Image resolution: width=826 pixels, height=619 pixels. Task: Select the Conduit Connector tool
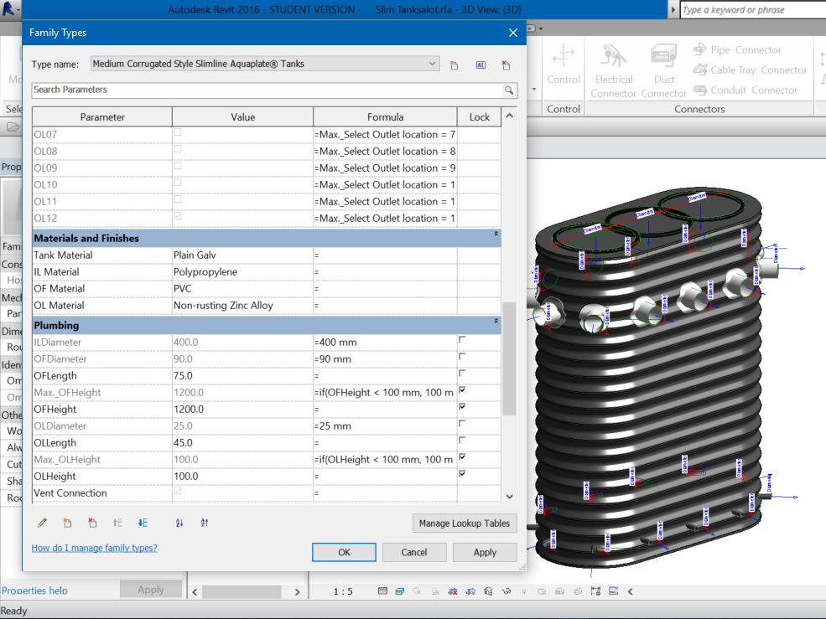pos(745,90)
